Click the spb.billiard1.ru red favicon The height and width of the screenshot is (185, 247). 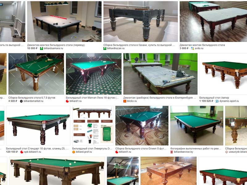coord(22,152)
